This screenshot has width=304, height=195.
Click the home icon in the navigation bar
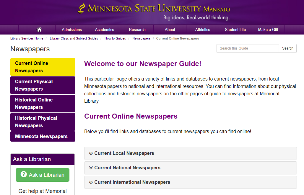click(x=39, y=29)
